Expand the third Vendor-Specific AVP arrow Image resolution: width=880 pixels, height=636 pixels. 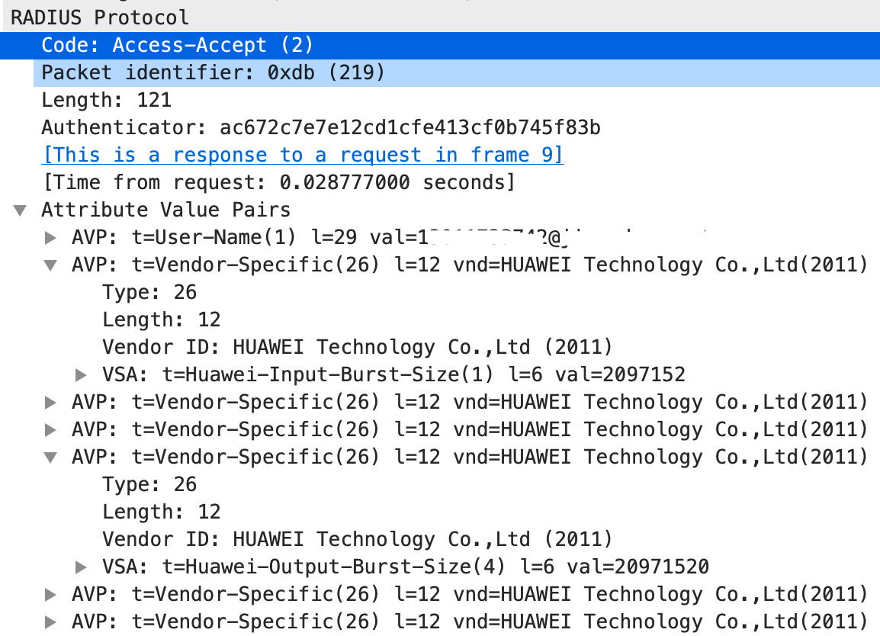[x=50, y=430]
